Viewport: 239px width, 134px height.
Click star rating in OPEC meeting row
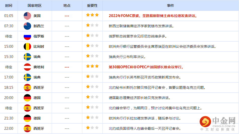(92, 66)
